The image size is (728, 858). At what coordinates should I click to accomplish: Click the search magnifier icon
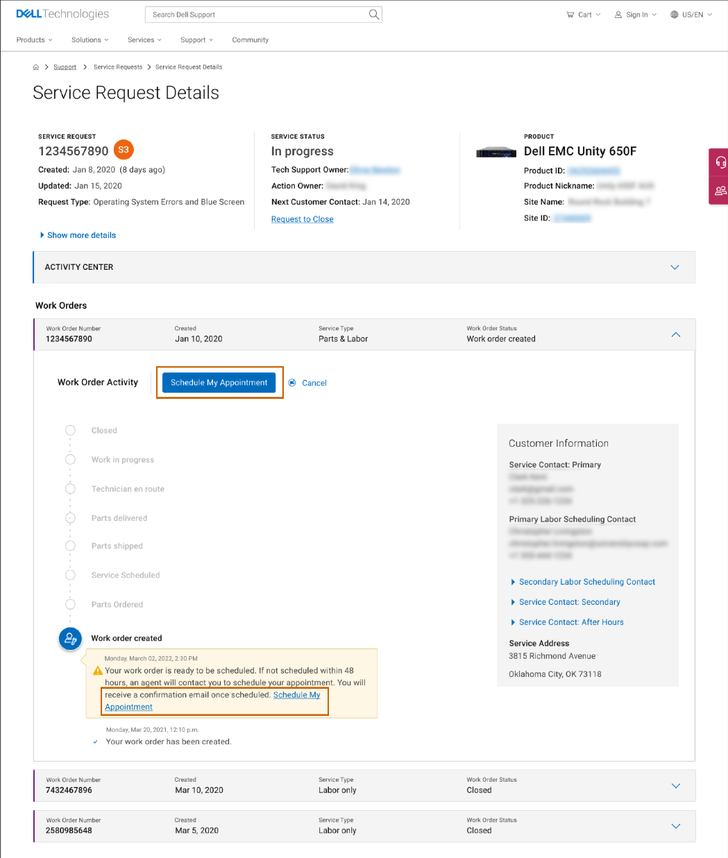coord(374,15)
